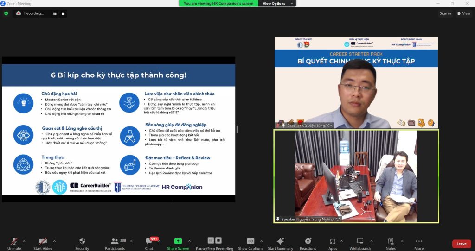
Task: Start the AI meeting Summary
Action: (x=280, y=243)
